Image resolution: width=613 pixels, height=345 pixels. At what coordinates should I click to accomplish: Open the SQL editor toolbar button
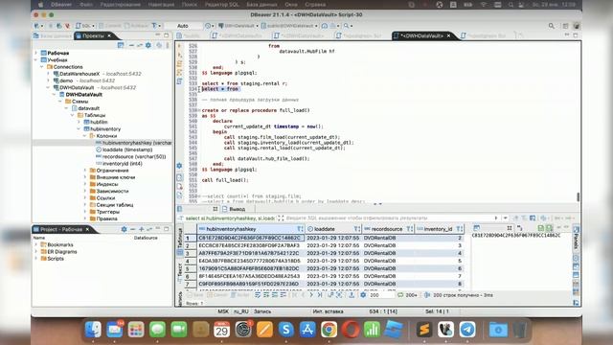point(85,26)
